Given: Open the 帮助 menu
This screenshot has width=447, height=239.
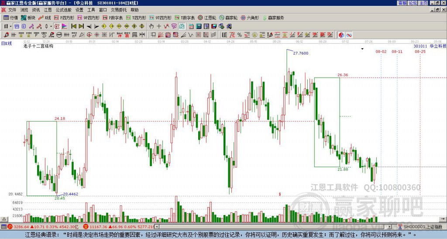Looking at the screenshot, I should (x=134, y=10).
